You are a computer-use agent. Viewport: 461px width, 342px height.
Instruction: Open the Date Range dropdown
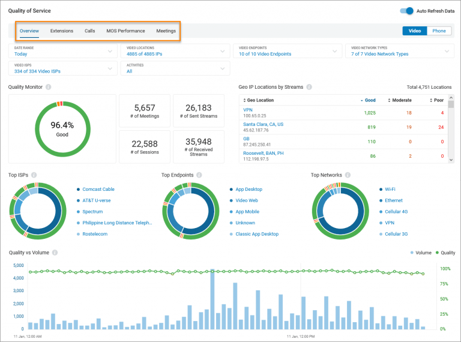pyautogui.click(x=62, y=51)
